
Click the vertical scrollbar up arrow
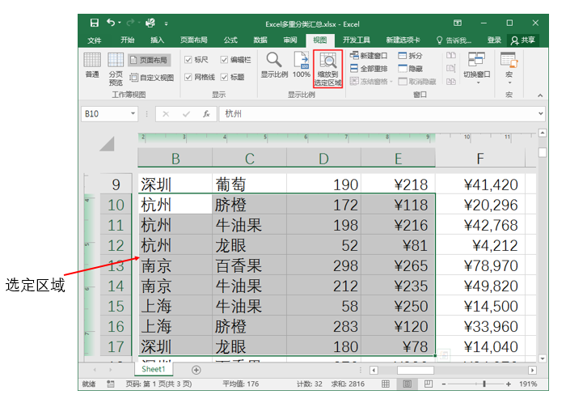[x=543, y=133]
